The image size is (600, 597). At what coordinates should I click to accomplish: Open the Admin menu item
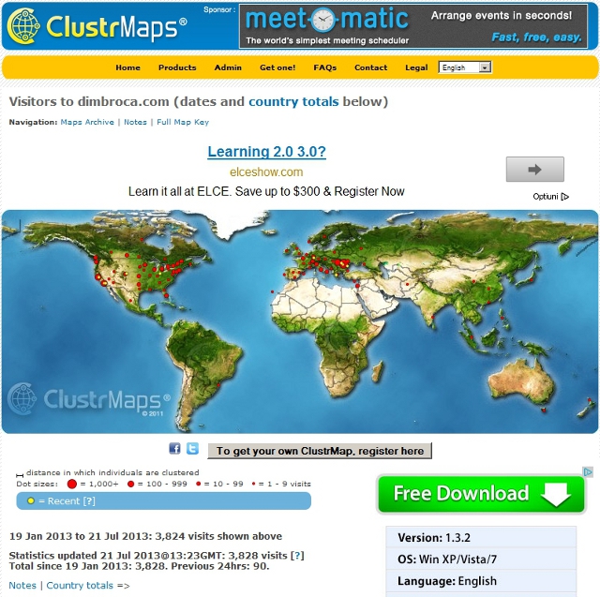(x=228, y=67)
